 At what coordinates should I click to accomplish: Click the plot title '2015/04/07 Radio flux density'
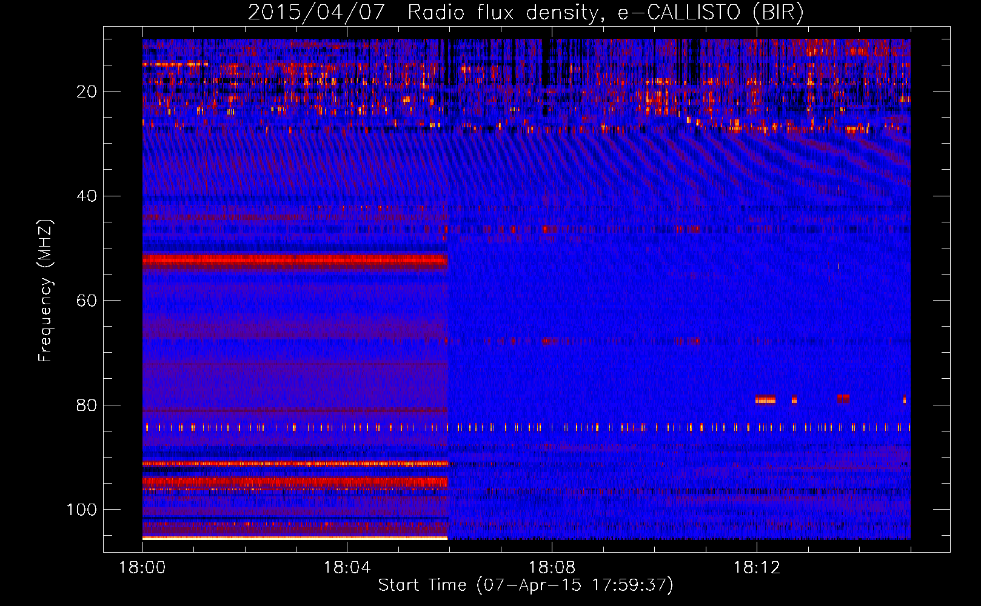[526, 12]
